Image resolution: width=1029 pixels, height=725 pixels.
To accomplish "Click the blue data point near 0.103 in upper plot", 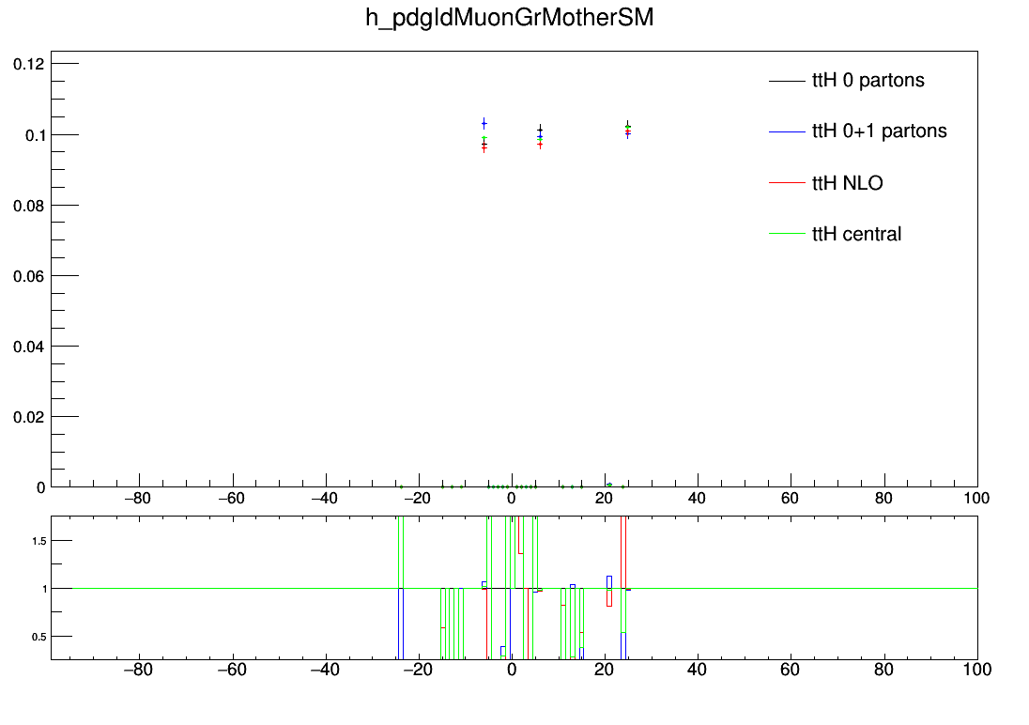I will (484, 123).
